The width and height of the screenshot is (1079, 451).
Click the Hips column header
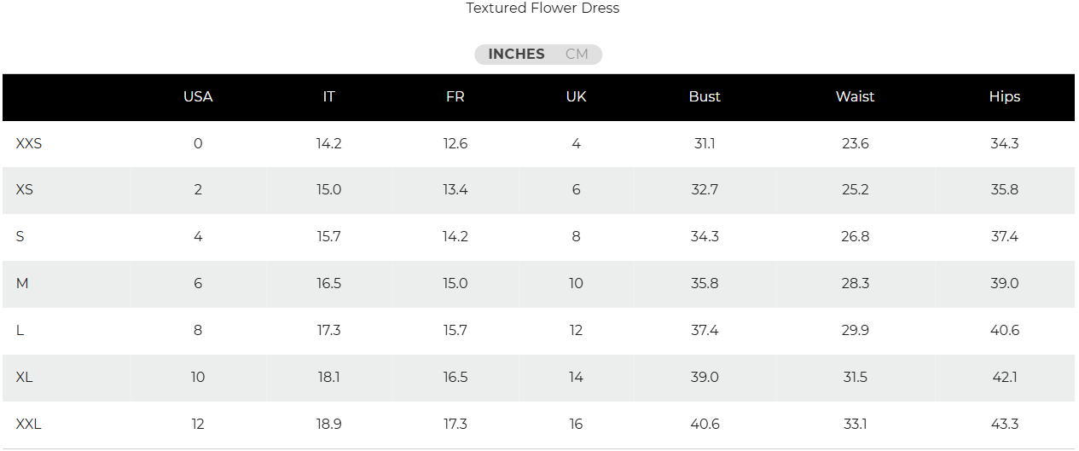tap(1005, 97)
